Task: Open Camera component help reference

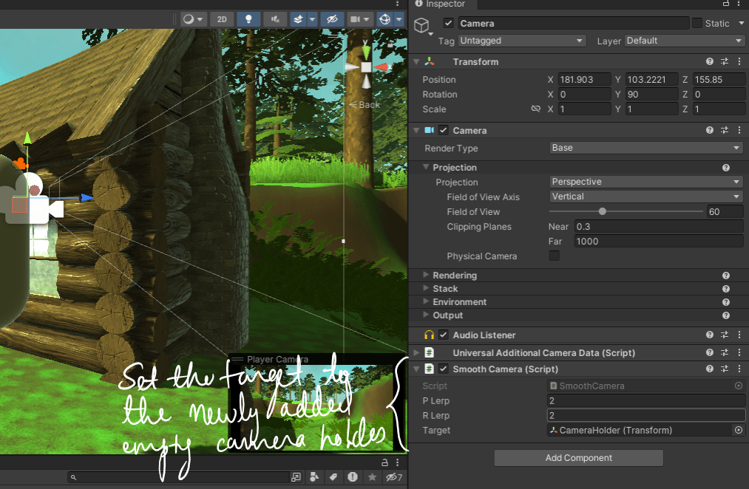Action: coord(709,130)
